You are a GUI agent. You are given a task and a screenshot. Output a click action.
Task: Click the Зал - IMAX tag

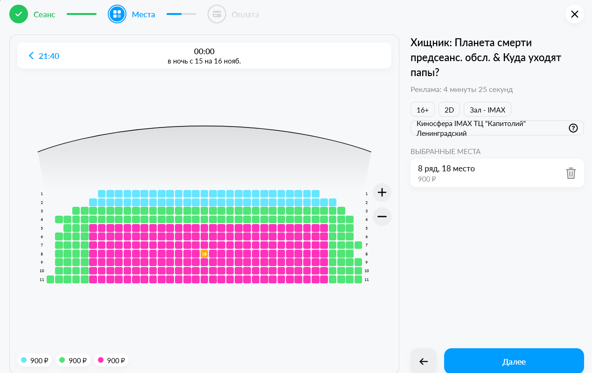488,110
